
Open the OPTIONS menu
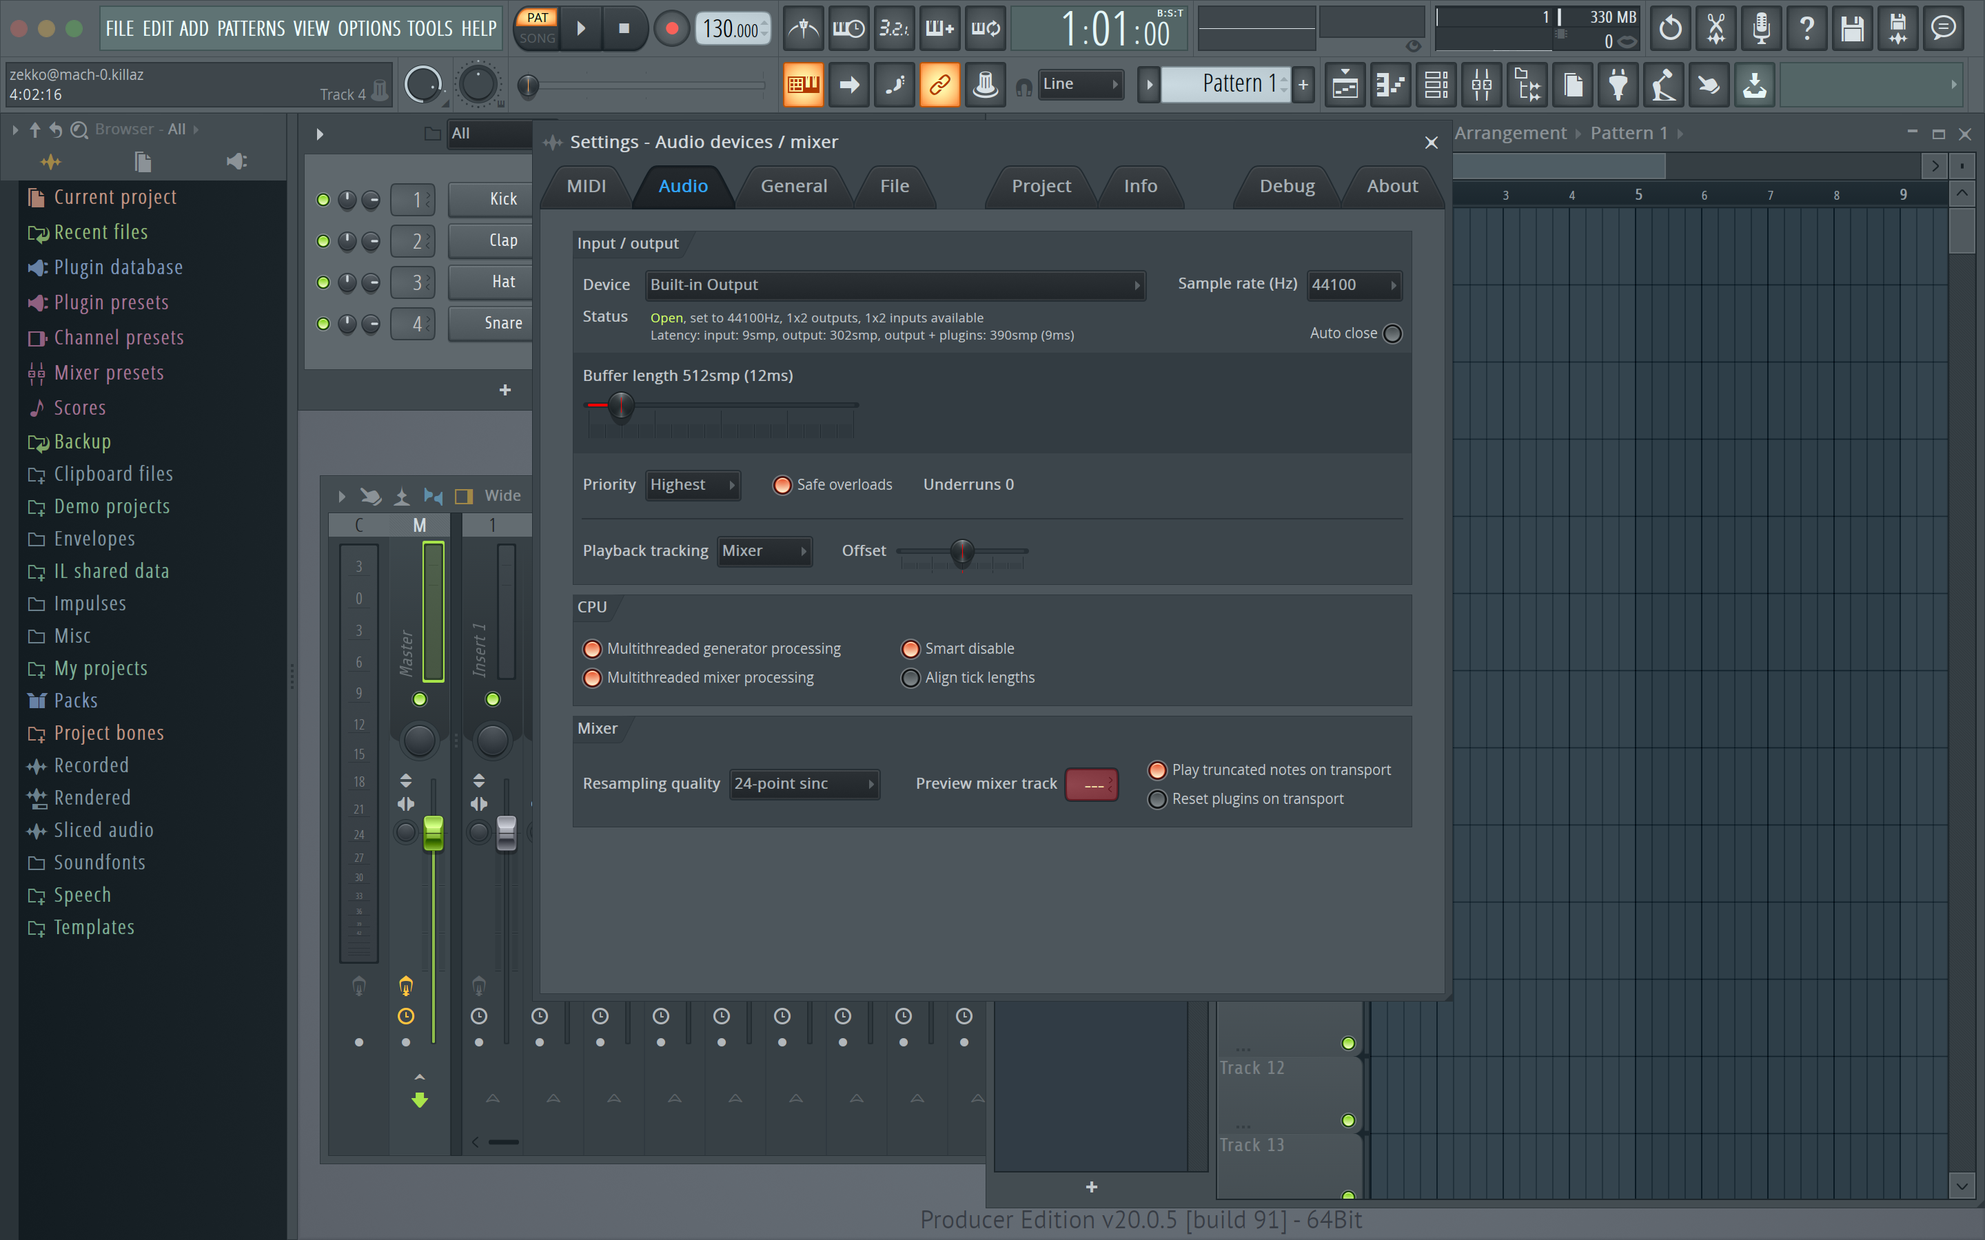369,30
